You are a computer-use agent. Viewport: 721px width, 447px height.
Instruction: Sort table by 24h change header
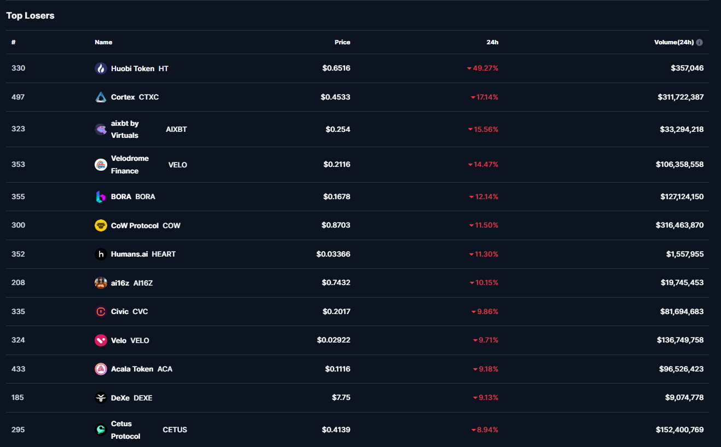pos(493,42)
